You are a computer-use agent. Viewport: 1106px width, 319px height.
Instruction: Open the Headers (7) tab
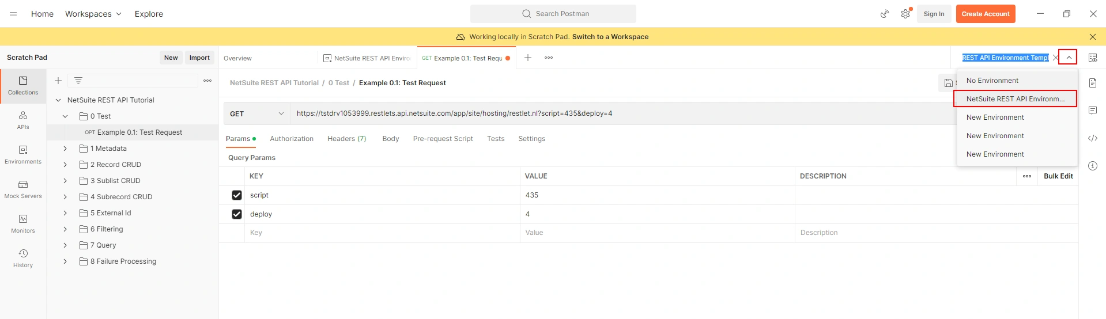[347, 139]
